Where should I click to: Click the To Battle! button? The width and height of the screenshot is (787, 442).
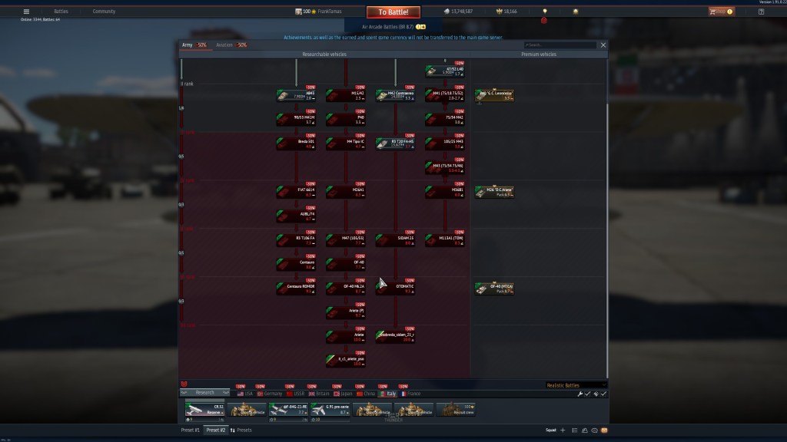point(393,12)
